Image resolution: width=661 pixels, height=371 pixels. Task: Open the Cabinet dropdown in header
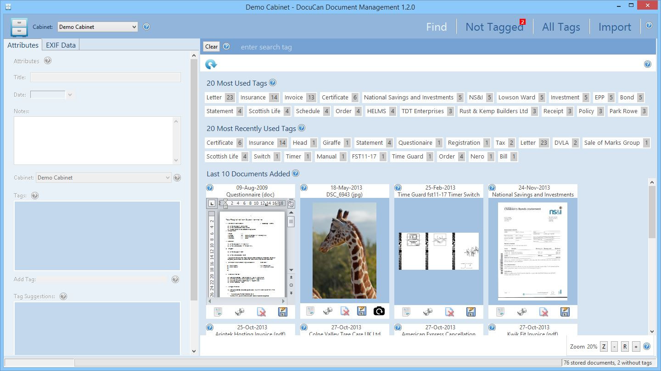97,27
